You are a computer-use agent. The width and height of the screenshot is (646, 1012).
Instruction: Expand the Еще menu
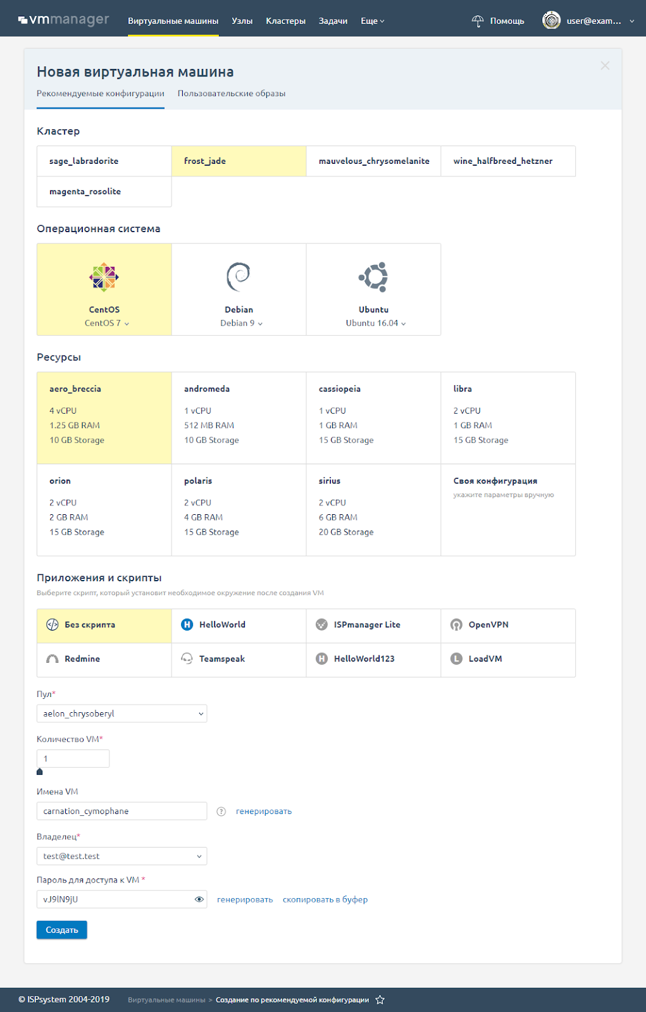pyautogui.click(x=373, y=21)
